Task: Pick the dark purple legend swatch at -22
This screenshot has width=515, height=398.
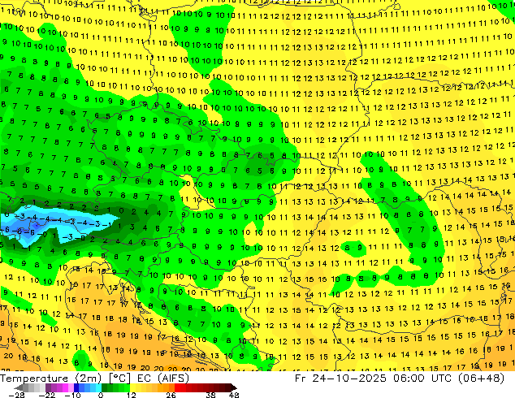Action: pyautogui.click(x=48, y=387)
